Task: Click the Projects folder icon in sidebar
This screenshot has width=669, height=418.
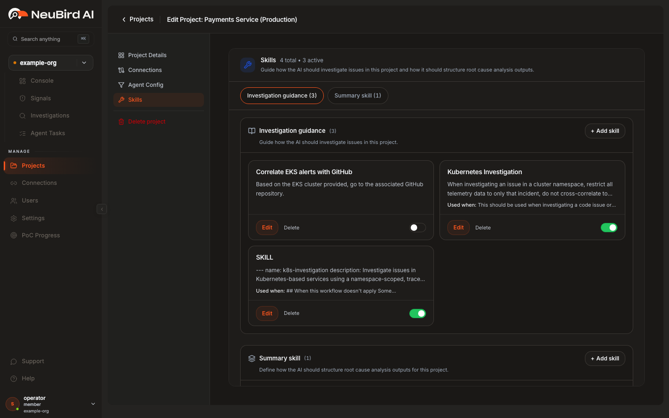Action: [13, 166]
